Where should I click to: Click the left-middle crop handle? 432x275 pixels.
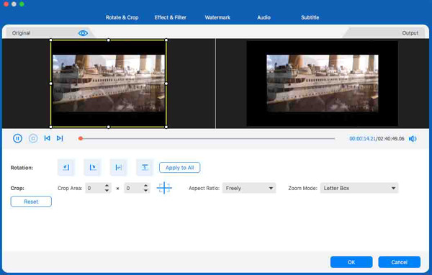click(50, 84)
